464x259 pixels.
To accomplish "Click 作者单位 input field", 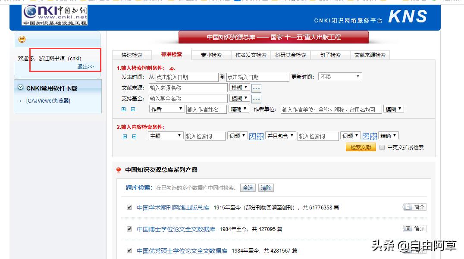I will [x=331, y=109].
